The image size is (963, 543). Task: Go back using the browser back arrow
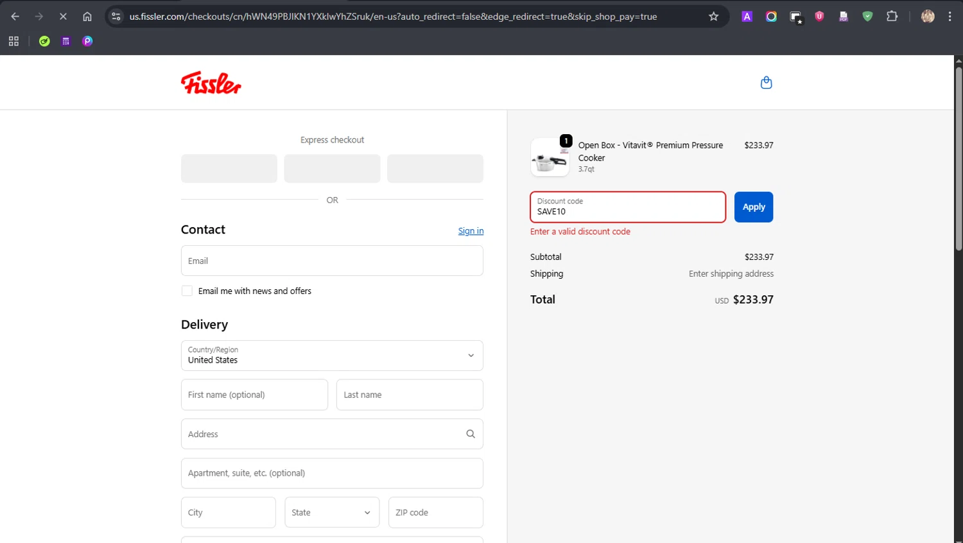(15, 17)
